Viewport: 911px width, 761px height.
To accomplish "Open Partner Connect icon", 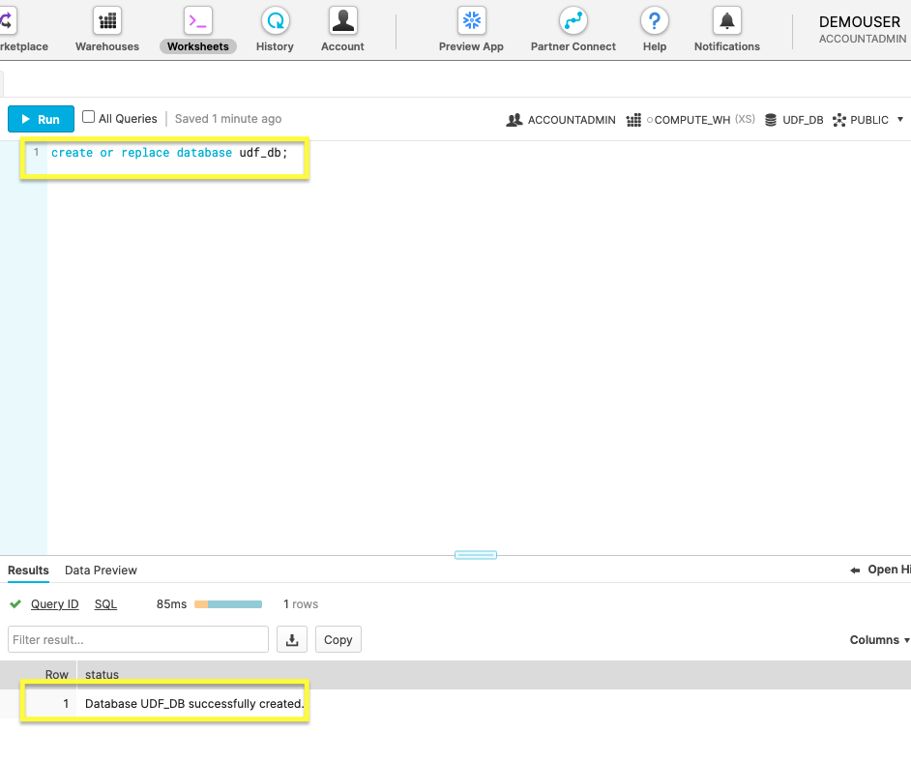I will (573, 21).
